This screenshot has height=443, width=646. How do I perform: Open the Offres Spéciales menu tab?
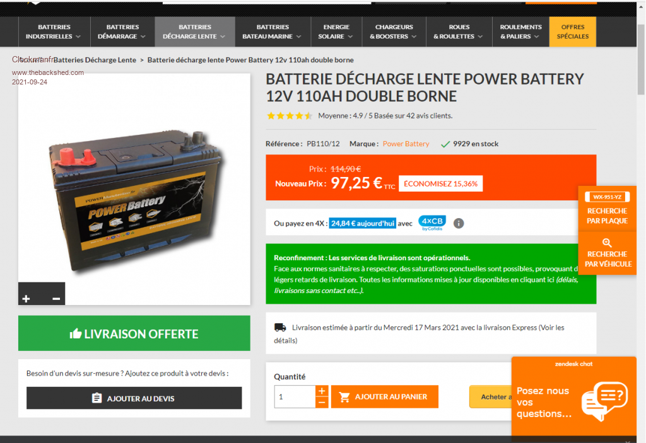[573, 32]
